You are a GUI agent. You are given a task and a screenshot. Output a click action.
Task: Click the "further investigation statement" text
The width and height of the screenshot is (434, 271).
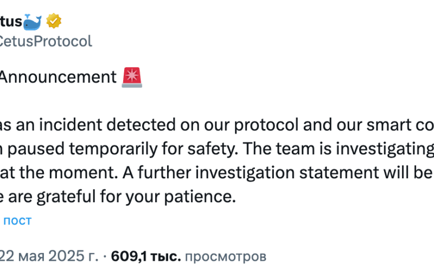coord(259,172)
